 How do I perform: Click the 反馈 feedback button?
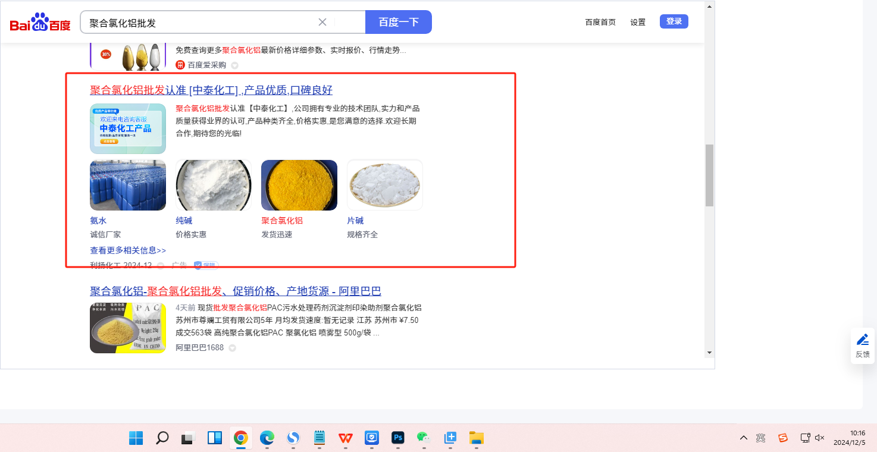click(x=863, y=346)
